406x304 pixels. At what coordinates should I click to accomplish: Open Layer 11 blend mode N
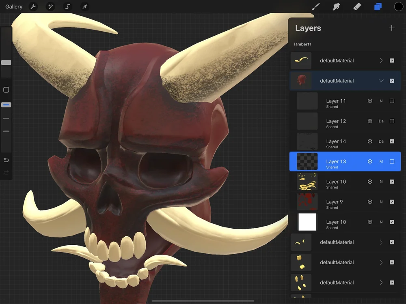381,101
